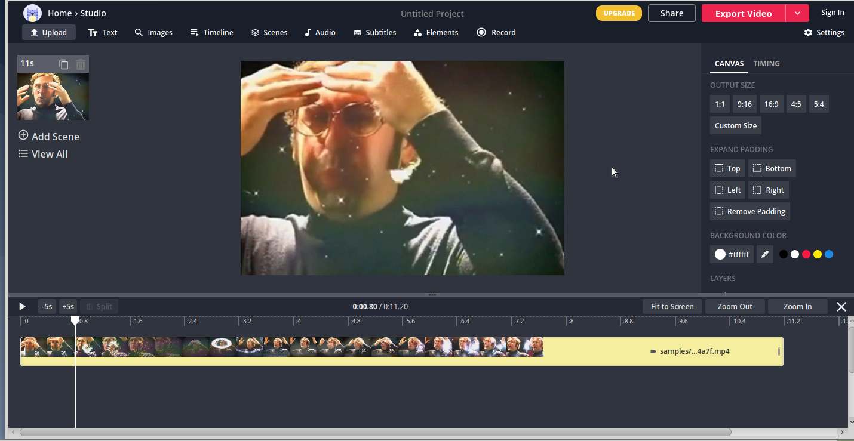Screen dimensions: 854x441
Task: Open the Subtitles tool
Action: (375, 32)
